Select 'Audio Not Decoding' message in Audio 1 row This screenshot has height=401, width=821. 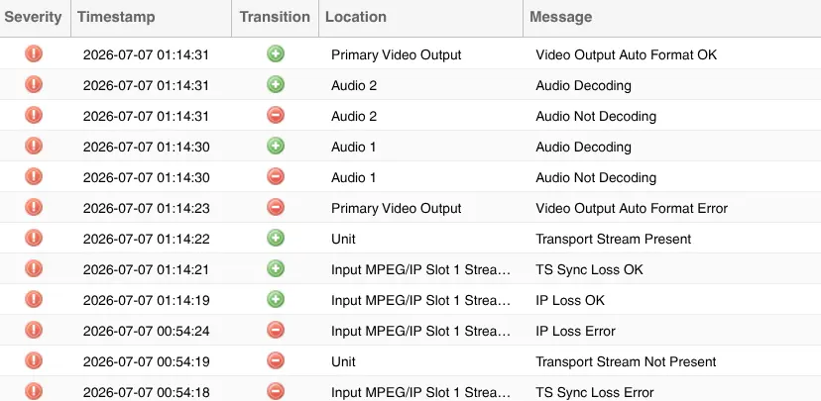coord(596,178)
